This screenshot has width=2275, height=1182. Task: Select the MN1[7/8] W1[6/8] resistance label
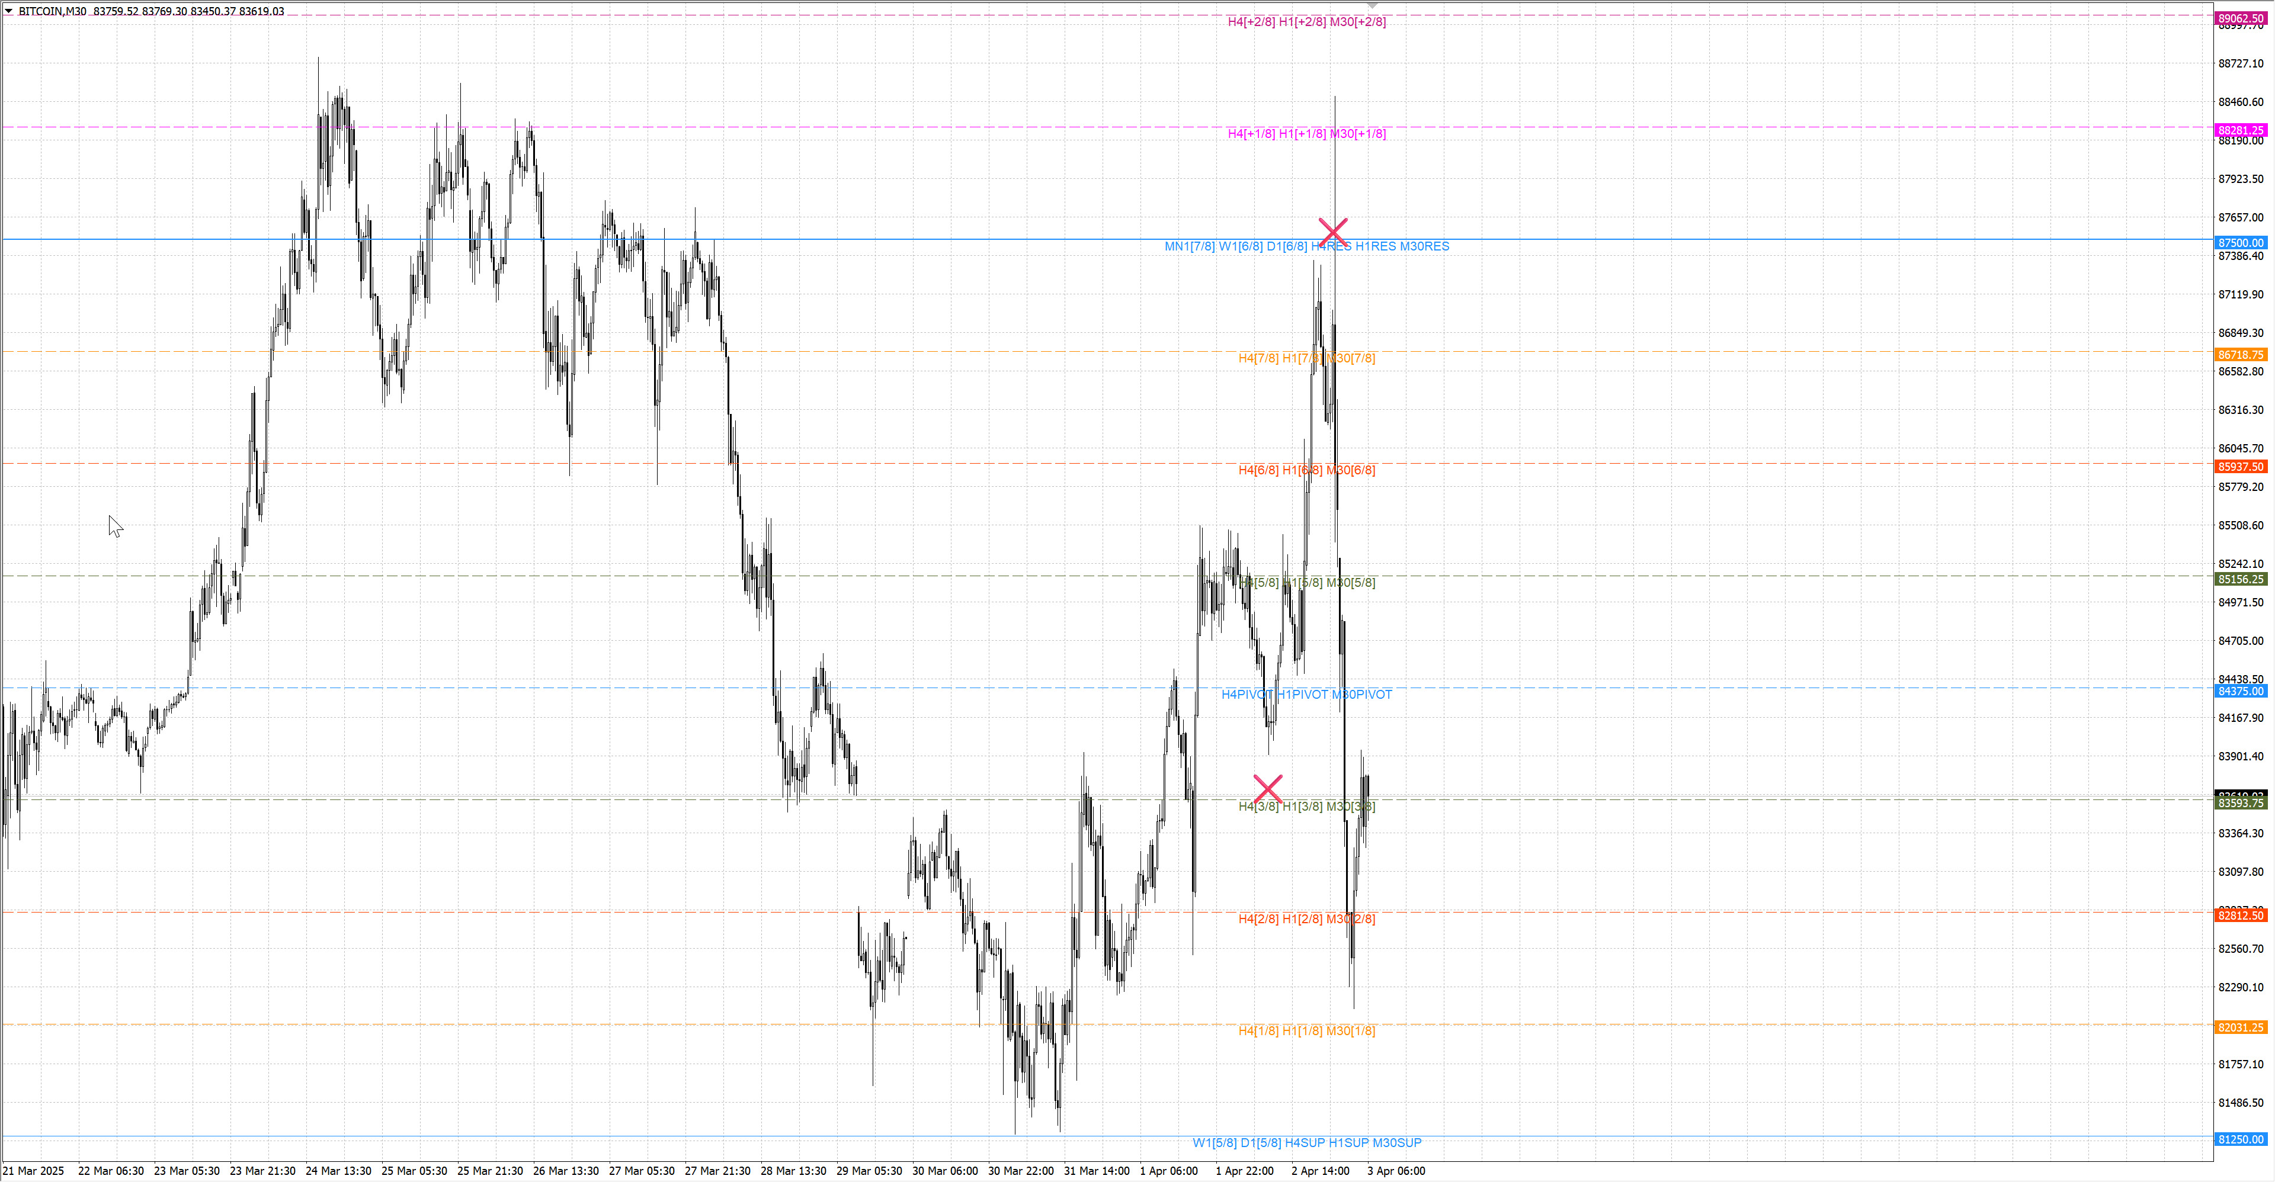1306,246
